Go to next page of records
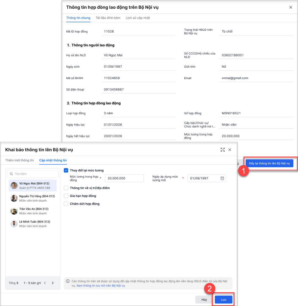Image resolution: width=298 pixels, height=306 pixels. point(53,283)
